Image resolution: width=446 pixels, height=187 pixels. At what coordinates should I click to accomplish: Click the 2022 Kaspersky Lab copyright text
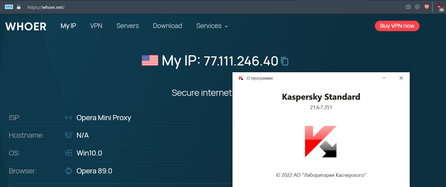pos(321,175)
